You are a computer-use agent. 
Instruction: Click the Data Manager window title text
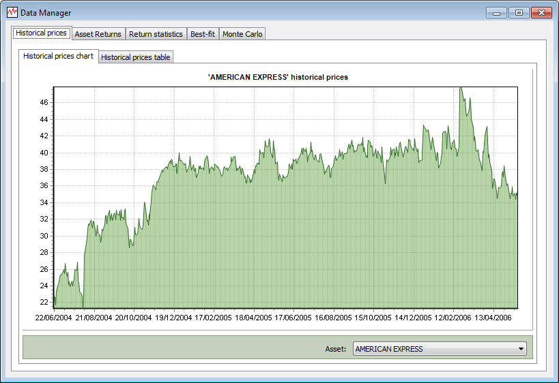coord(46,13)
